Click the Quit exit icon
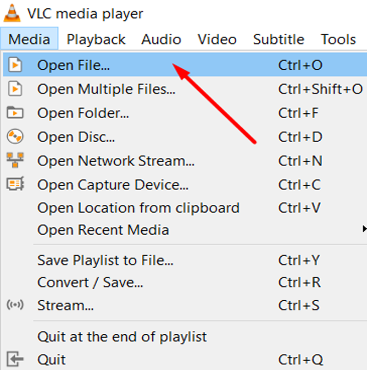Viewport: 367px width, 370px height. [15, 359]
